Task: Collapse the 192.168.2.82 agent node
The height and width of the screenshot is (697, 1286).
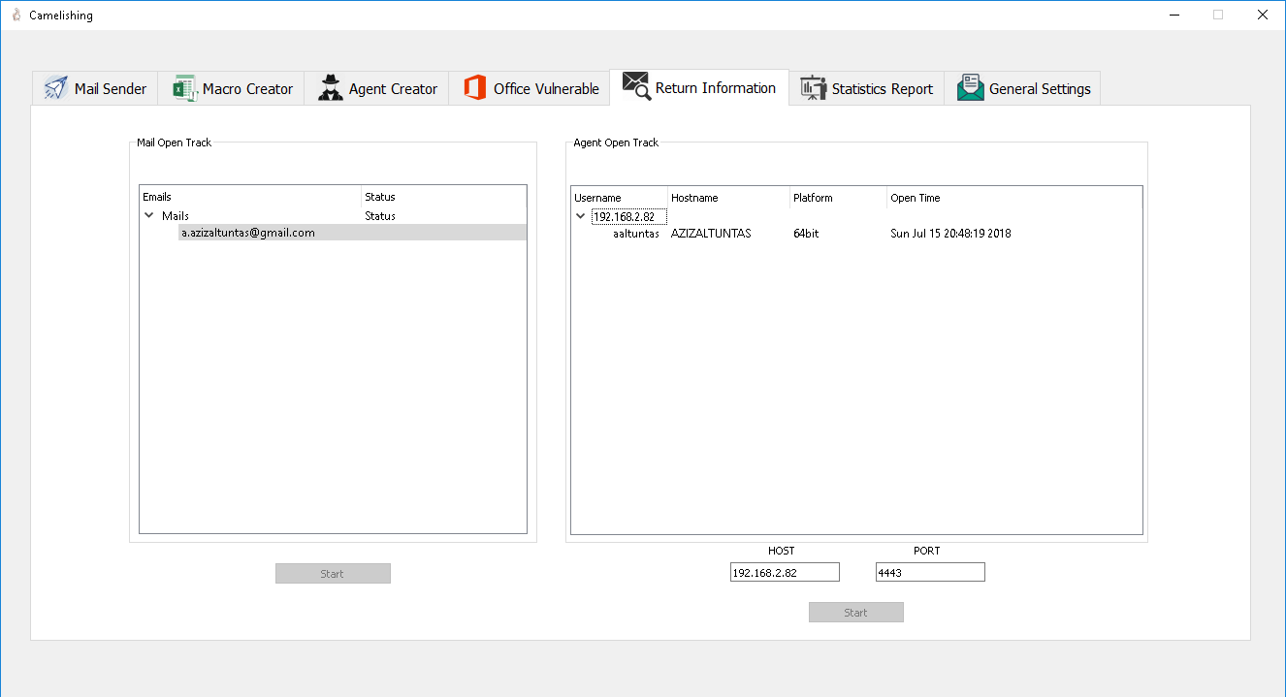Action: 580,217
